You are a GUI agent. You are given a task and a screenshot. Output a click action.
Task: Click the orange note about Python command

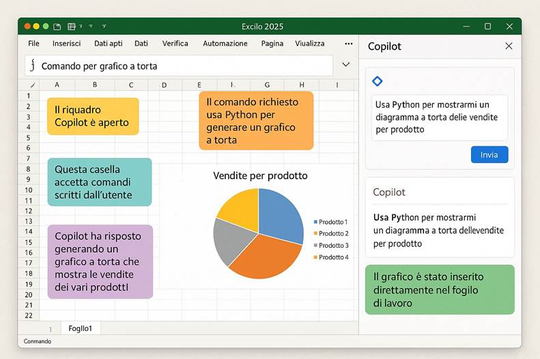pos(256,121)
